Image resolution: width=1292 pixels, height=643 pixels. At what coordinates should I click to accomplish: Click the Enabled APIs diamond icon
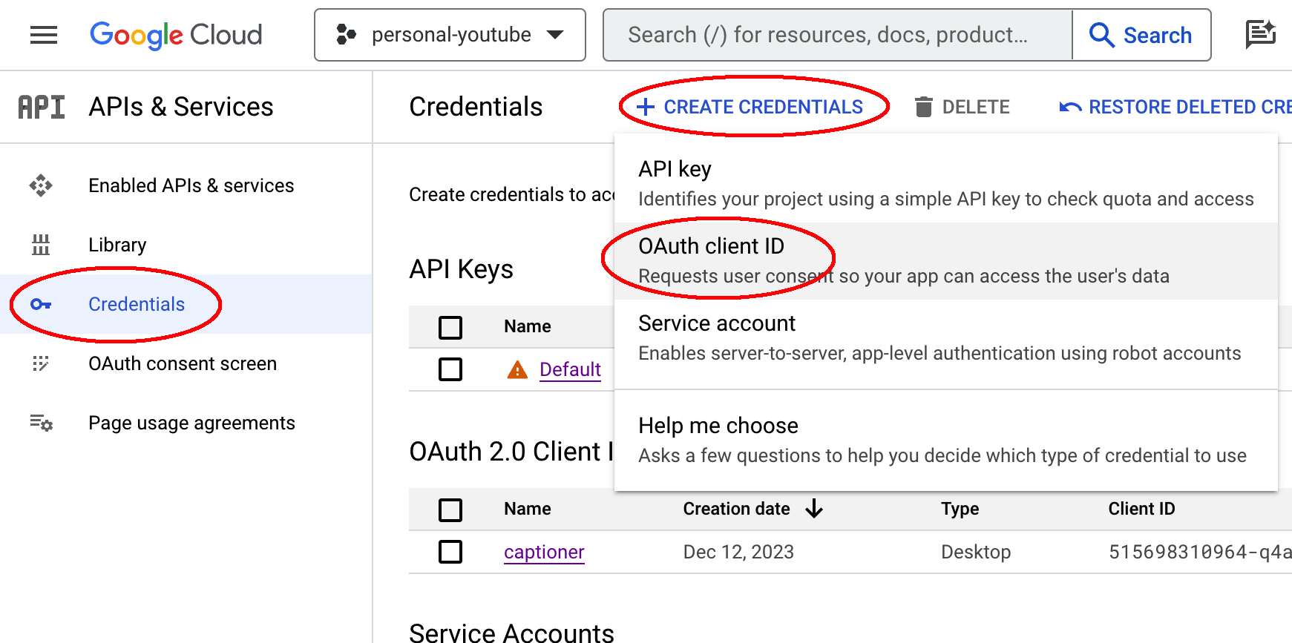pyautogui.click(x=41, y=185)
